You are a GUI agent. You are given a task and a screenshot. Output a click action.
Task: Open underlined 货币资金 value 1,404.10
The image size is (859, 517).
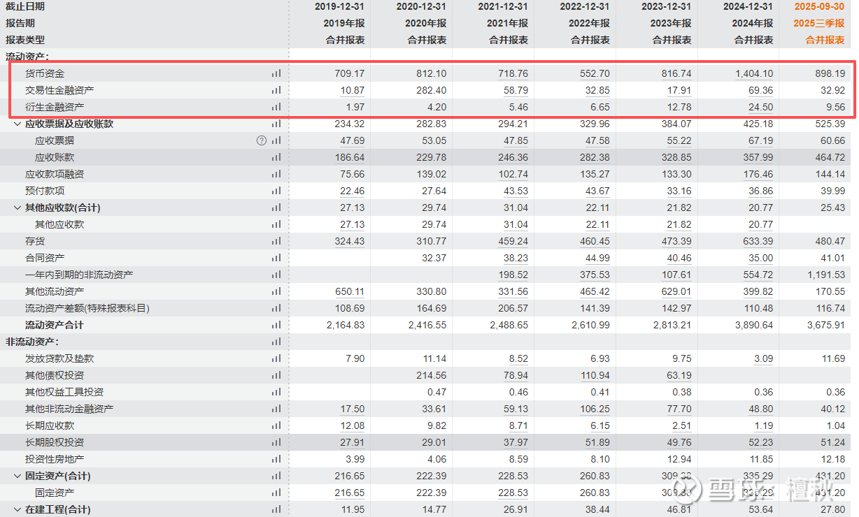[753, 73]
